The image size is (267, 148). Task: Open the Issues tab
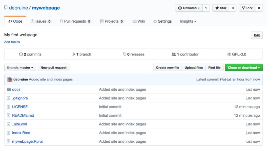41,21
